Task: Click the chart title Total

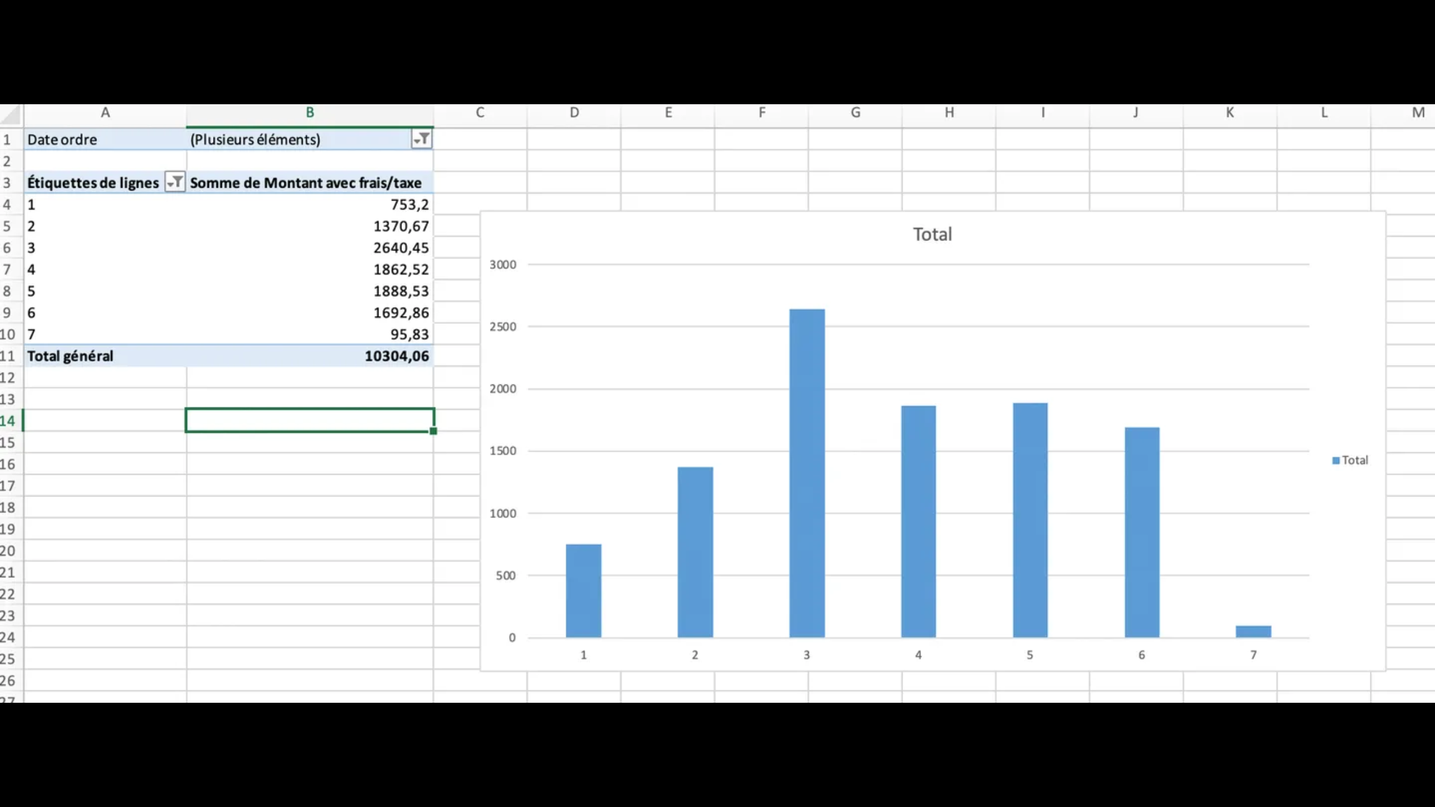Action: pyautogui.click(x=932, y=234)
